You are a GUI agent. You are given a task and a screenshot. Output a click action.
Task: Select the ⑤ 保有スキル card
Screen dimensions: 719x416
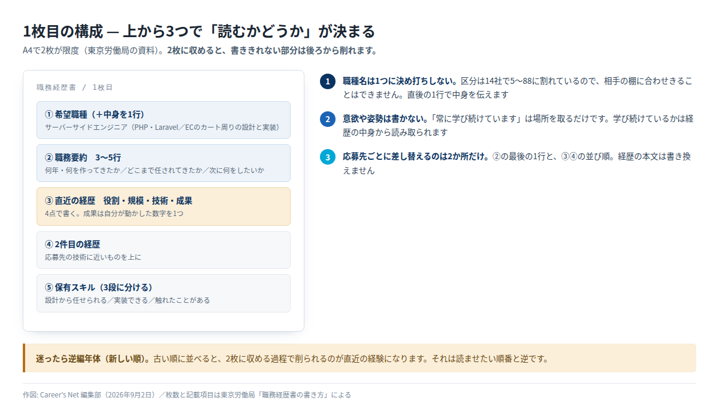(x=164, y=293)
